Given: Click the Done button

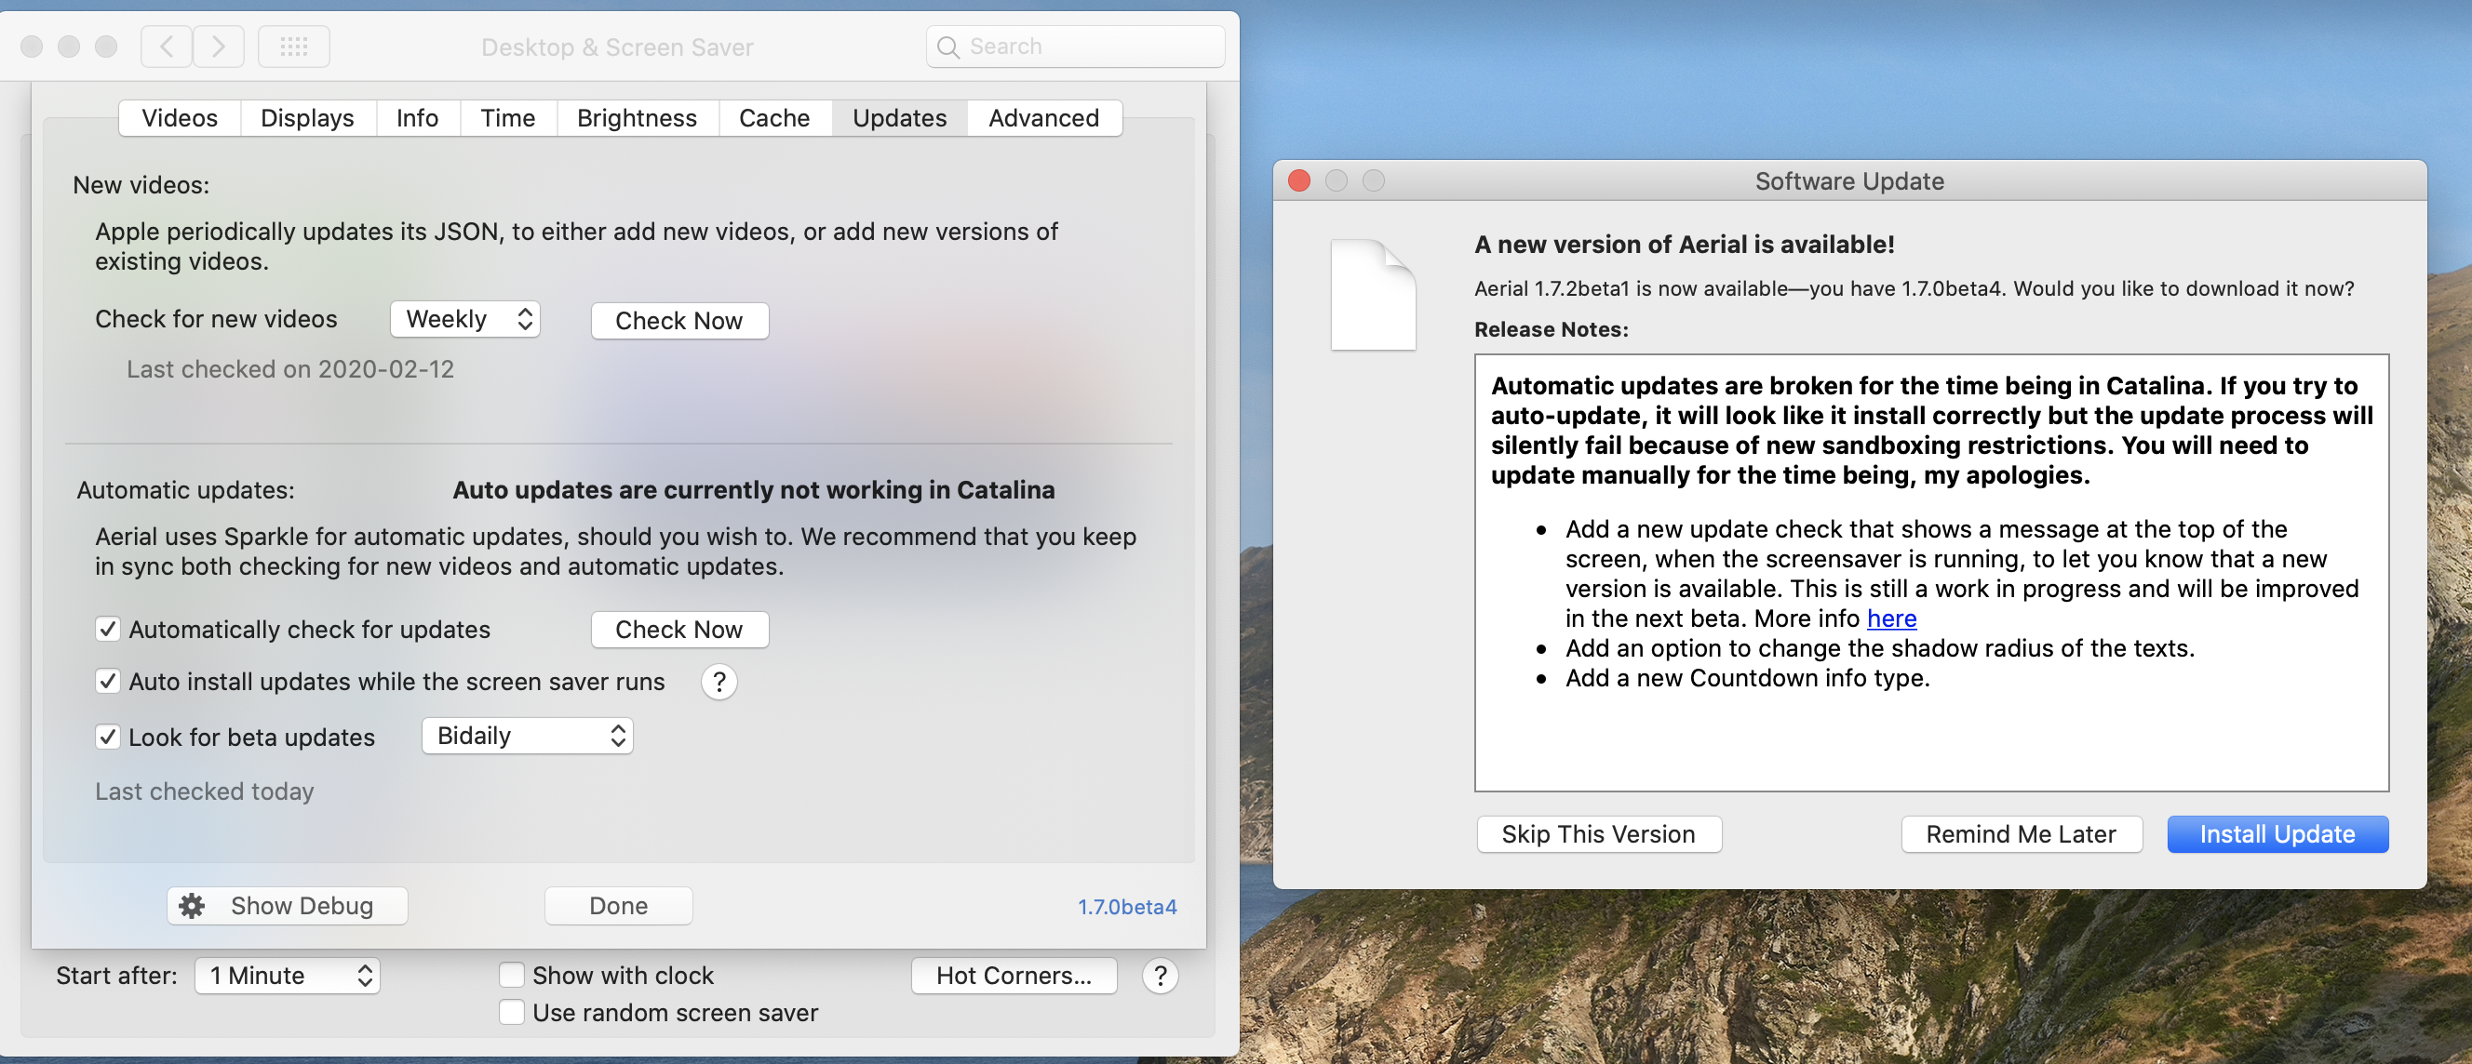Looking at the screenshot, I should pos(619,905).
